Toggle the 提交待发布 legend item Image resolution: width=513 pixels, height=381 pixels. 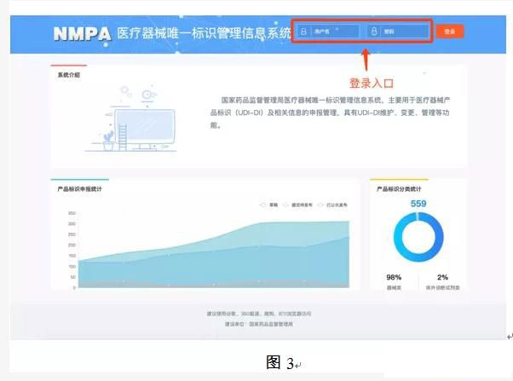pyautogui.click(x=298, y=205)
